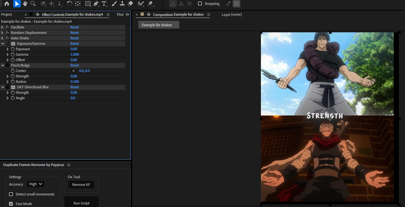
Task: Select the Orbit camera tool
Action: (x=43, y=4)
